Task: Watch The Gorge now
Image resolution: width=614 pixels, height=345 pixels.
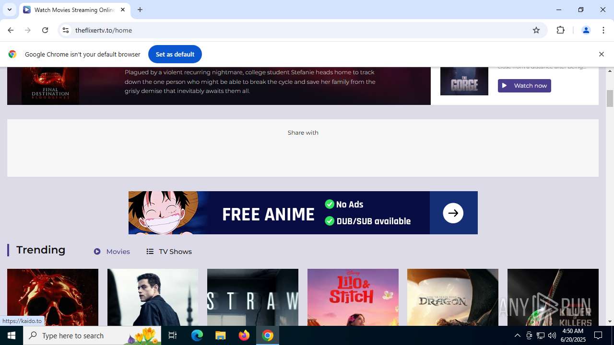Action: (x=524, y=86)
